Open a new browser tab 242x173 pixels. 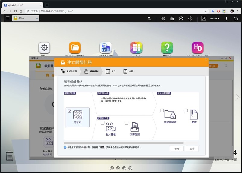click(x=47, y=5)
